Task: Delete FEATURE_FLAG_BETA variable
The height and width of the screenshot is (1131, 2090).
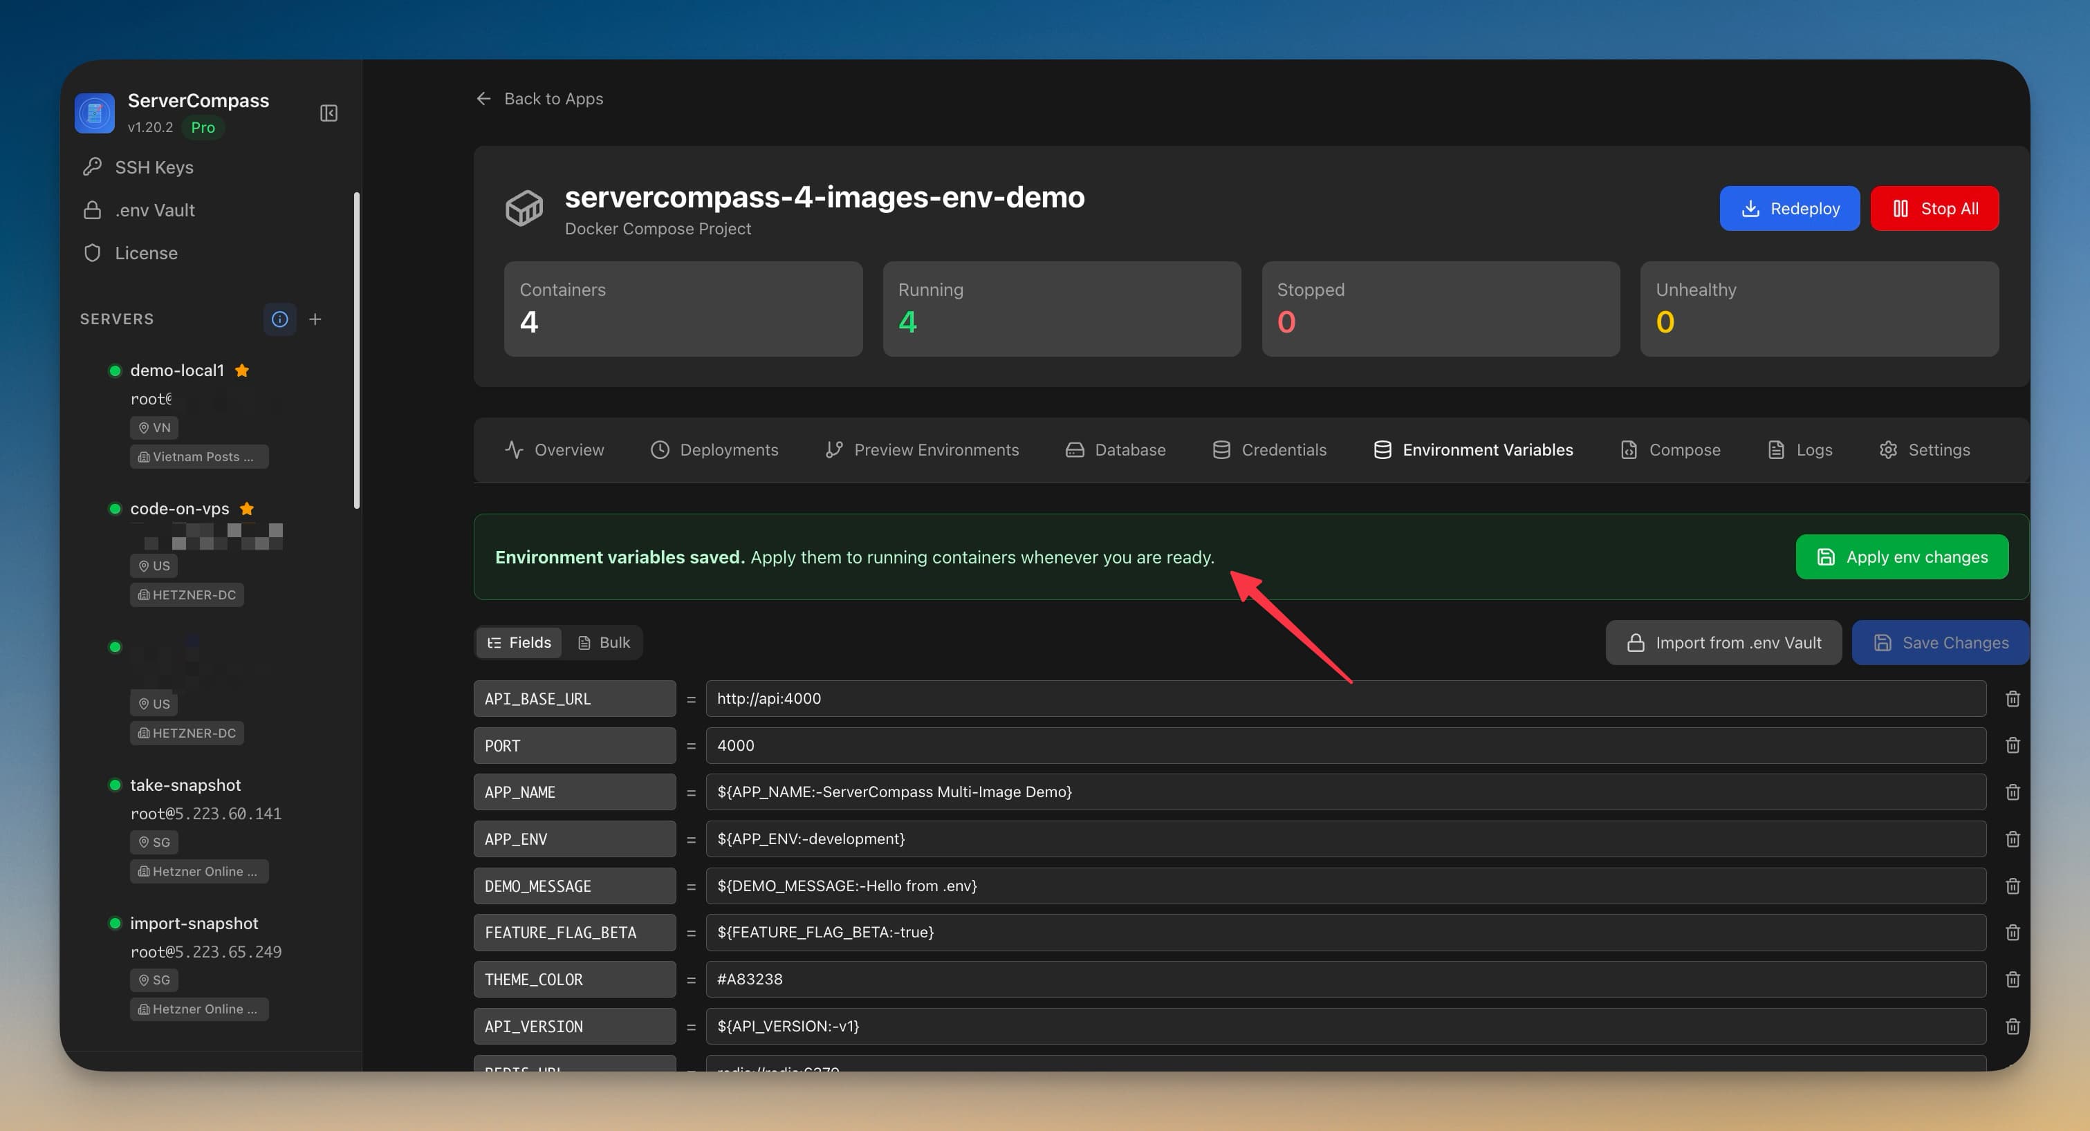Action: 2012,933
